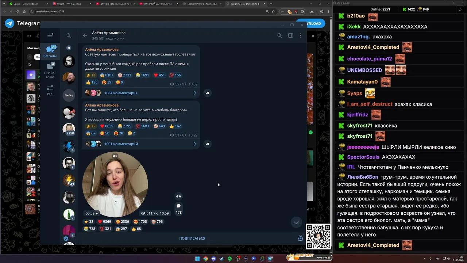Viewport: 467px width, 263px height.
Task: Click username chocolate_puma12 in Kick chat
Action: pyautogui.click(x=370, y=59)
